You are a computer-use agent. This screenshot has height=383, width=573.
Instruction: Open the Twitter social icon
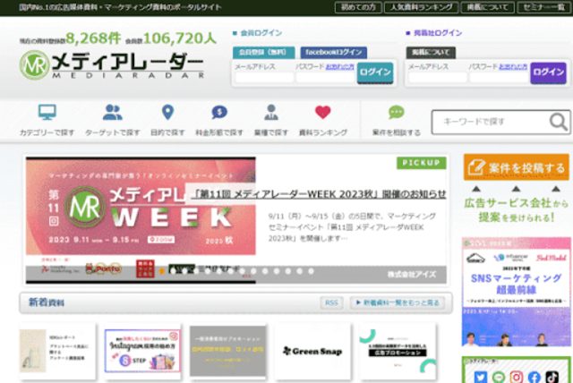click(481, 377)
